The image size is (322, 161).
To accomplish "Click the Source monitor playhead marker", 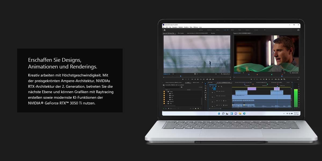I will (x=181, y=76).
